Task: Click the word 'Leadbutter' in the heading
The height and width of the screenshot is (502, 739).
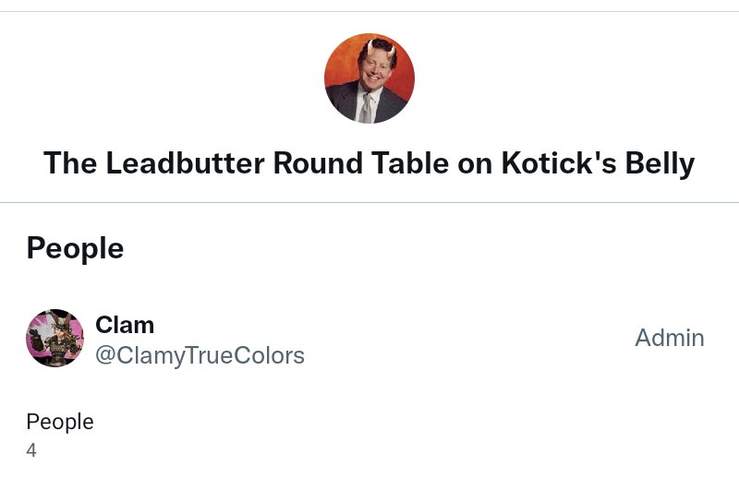Action: point(185,163)
